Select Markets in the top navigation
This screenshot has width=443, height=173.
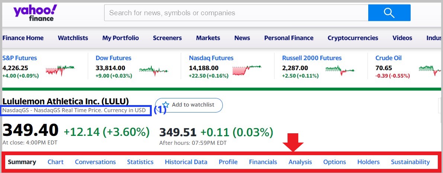pos(208,38)
